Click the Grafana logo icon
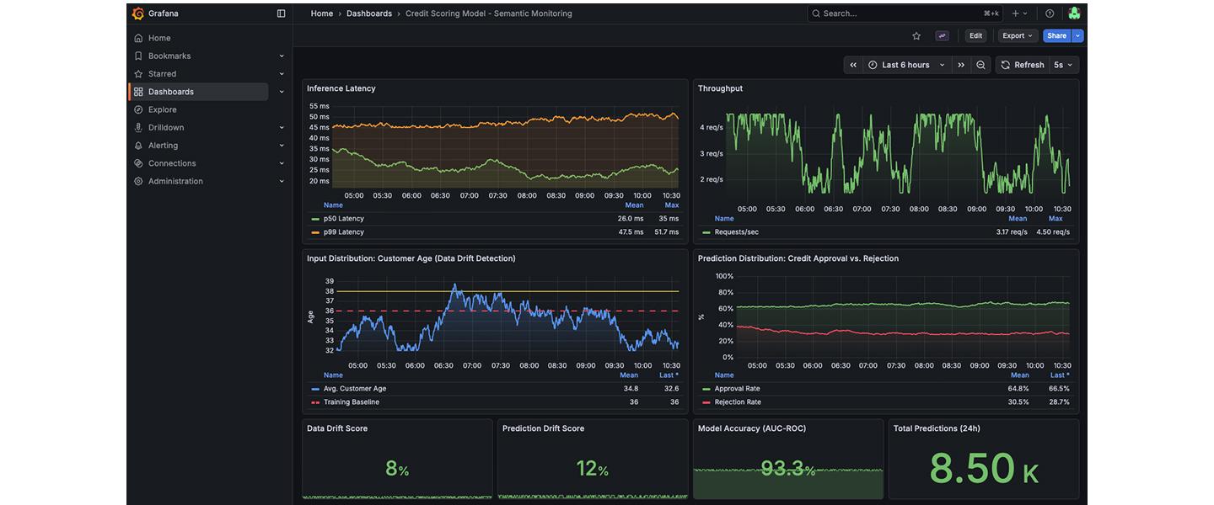This screenshot has height=505, width=1214. pyautogui.click(x=138, y=13)
